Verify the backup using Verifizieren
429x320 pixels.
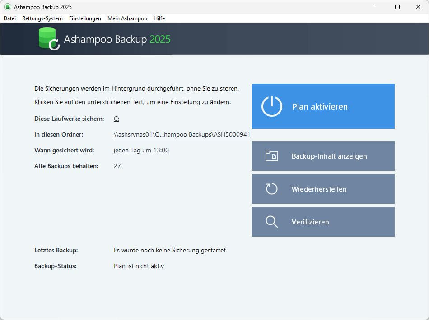coord(323,221)
